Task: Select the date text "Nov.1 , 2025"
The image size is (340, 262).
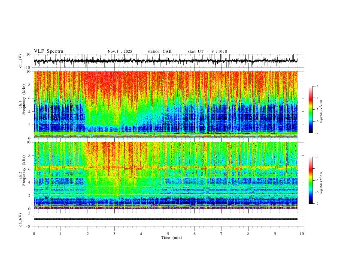Action: (120, 51)
